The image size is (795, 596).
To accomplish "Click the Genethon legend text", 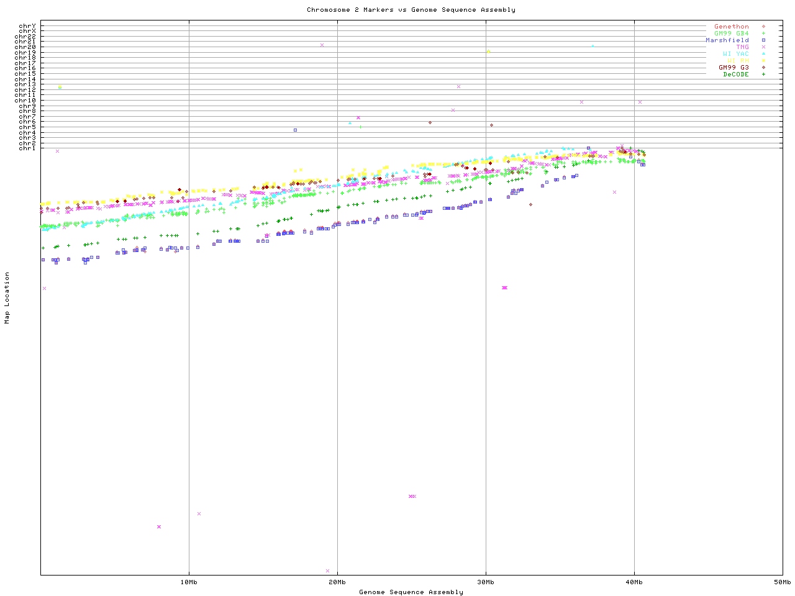I will pos(731,27).
